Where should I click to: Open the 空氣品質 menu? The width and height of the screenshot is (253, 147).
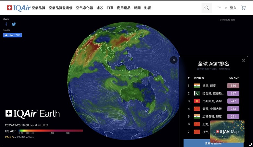pos(38,8)
